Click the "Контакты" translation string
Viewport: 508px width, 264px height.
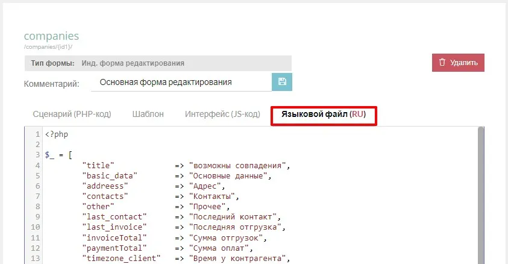213,196
